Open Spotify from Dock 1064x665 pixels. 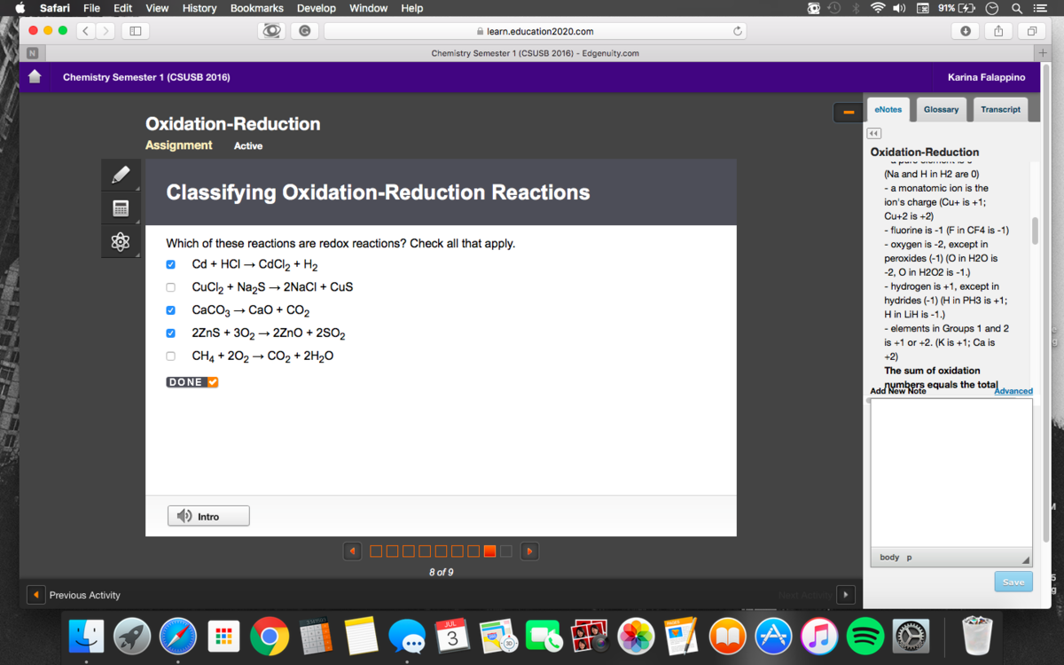[865, 636]
